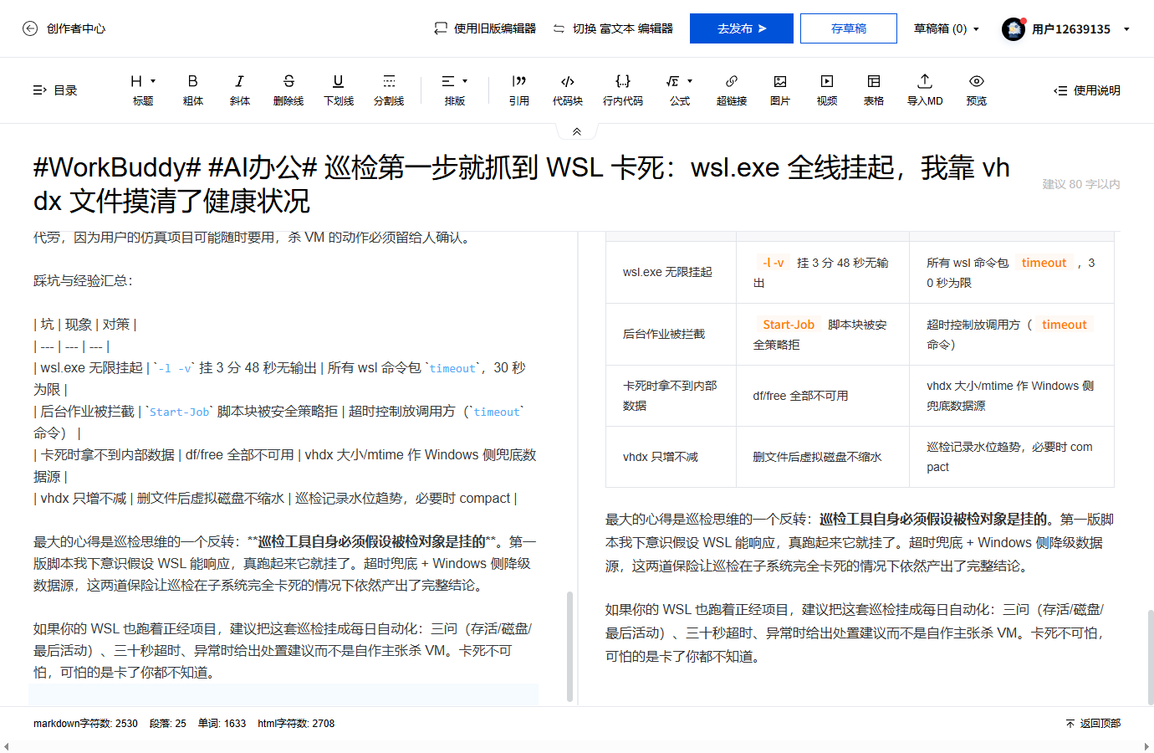Click the 'wsl.exe 无限挂起' preview table cell
Image resolution: width=1154 pixels, height=753 pixels.
tap(671, 272)
